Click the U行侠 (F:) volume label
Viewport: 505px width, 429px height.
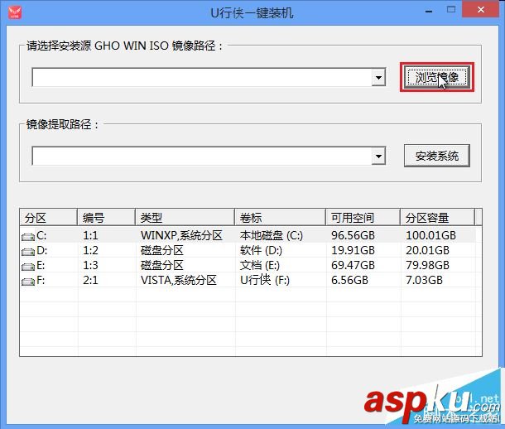[265, 280]
